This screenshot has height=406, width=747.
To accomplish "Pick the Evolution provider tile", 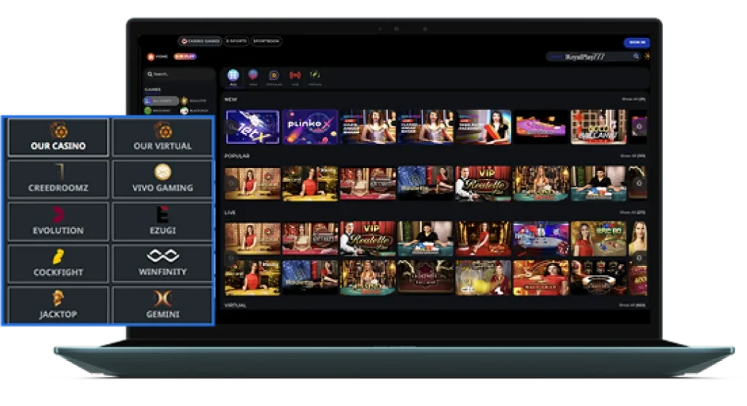I will [x=58, y=222].
